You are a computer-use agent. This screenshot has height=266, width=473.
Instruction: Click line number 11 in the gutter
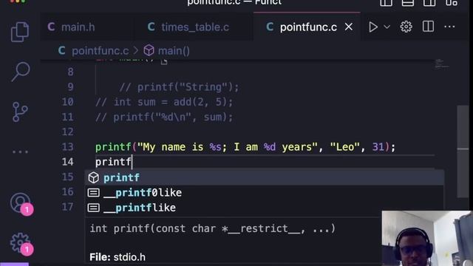coord(67,117)
